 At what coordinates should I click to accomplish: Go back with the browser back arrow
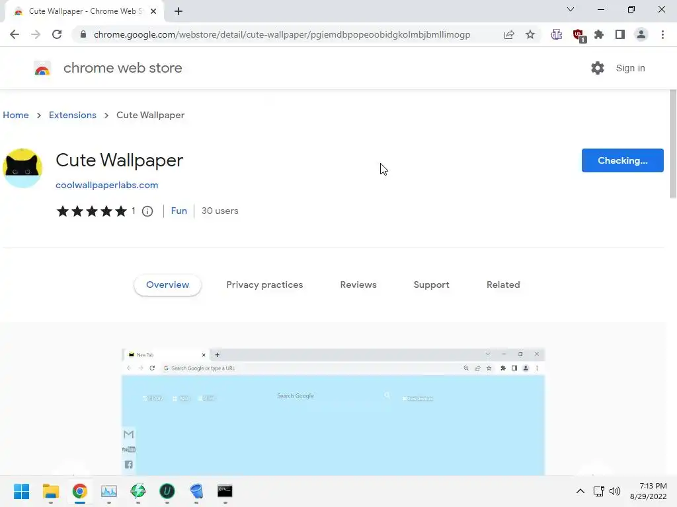tap(15, 34)
